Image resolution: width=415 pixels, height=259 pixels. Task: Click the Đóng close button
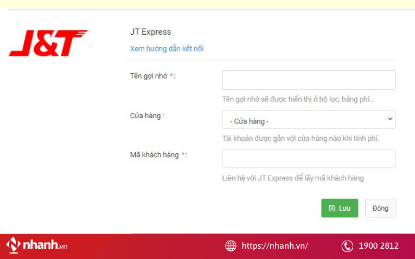pos(380,208)
